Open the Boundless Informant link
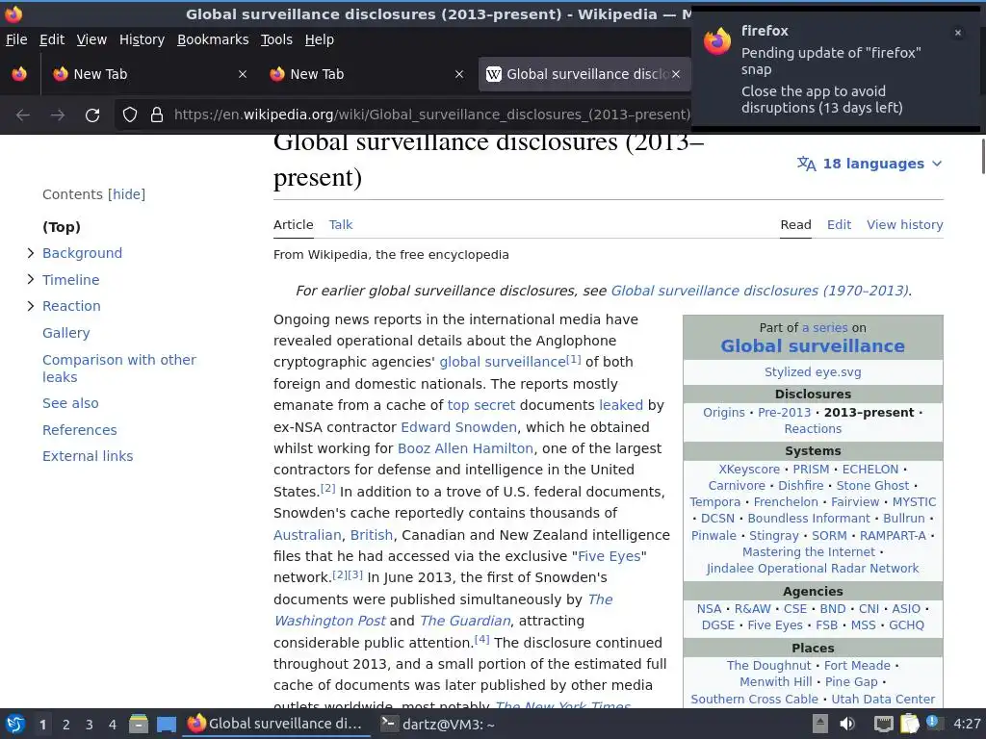Image resolution: width=986 pixels, height=739 pixels. tap(809, 518)
